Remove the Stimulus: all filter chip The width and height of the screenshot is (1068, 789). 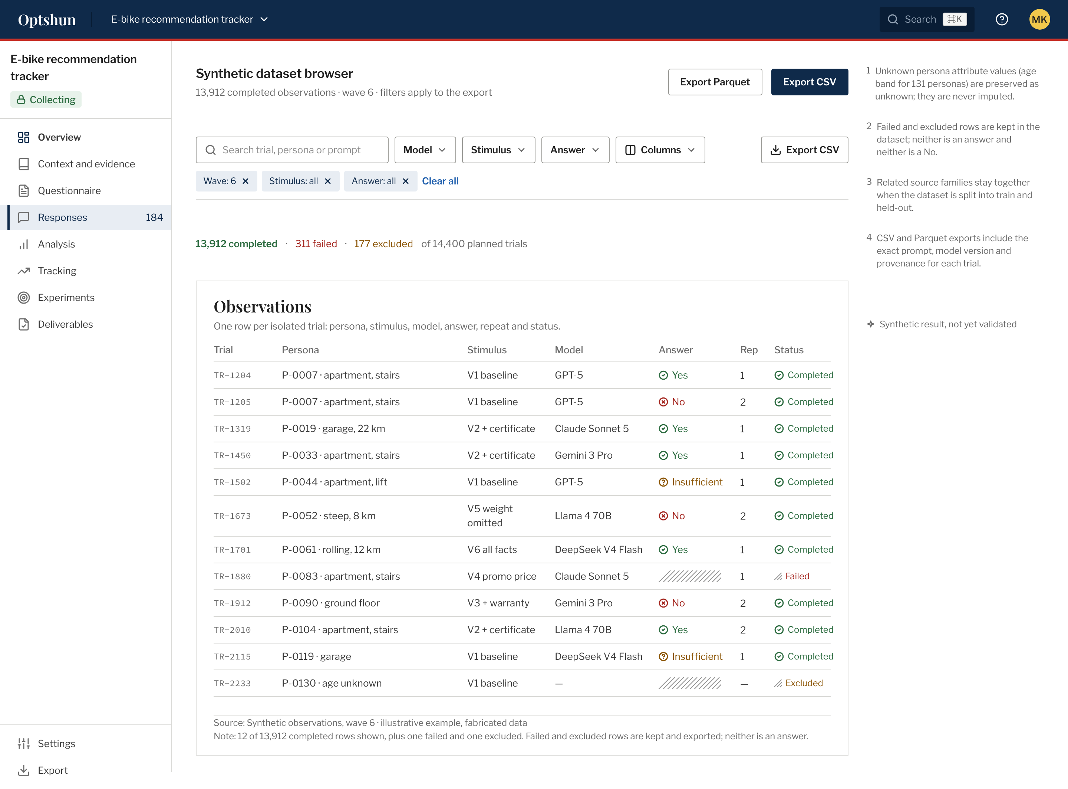(328, 181)
